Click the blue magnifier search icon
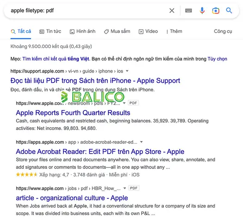 (x=229, y=11)
